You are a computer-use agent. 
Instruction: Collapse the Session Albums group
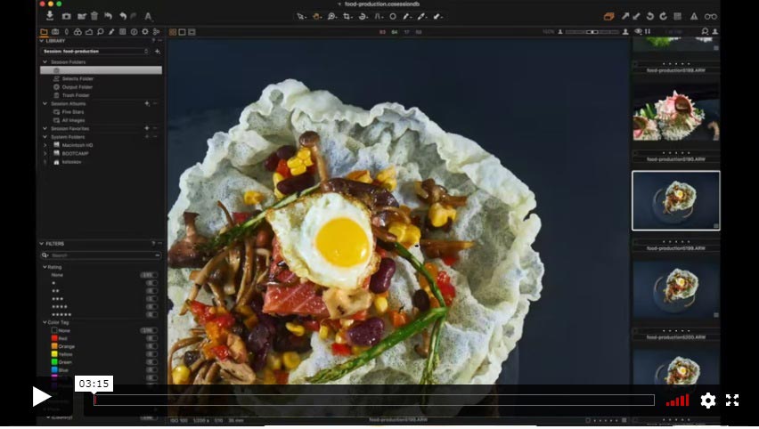(x=45, y=103)
